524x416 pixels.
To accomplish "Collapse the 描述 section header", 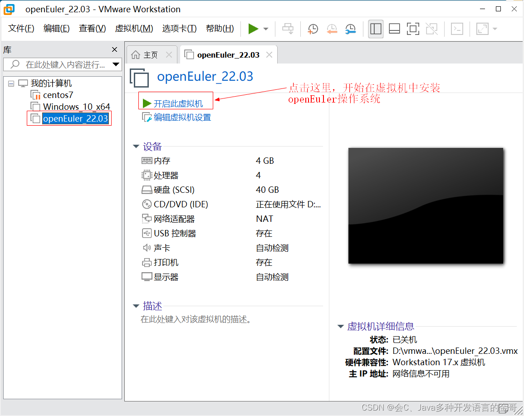I will (x=136, y=306).
